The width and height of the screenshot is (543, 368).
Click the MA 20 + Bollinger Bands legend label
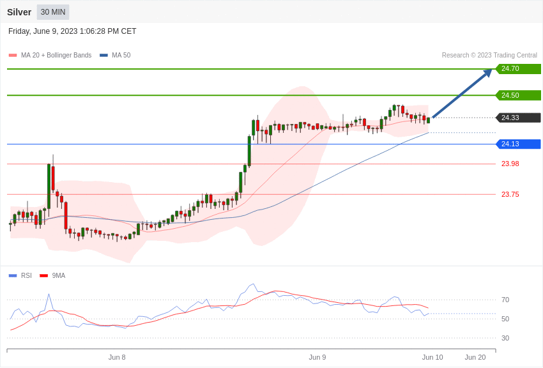(x=56, y=55)
